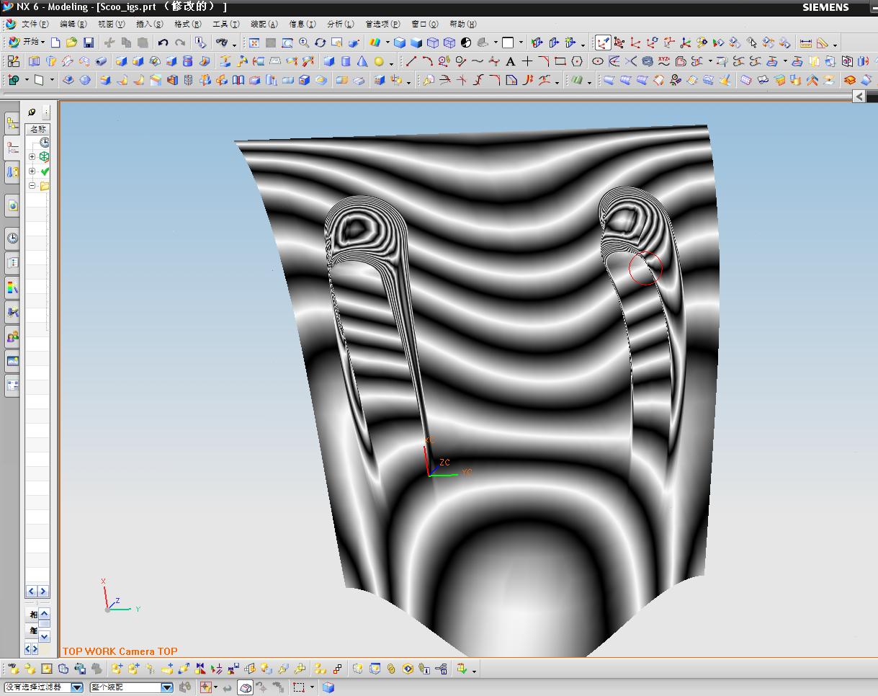Open the 视图(V) menu
This screenshot has height=696, width=878.
(111, 24)
